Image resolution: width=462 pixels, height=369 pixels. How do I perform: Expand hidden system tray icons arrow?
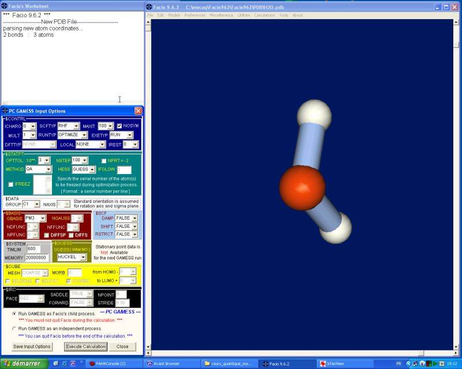408,364
